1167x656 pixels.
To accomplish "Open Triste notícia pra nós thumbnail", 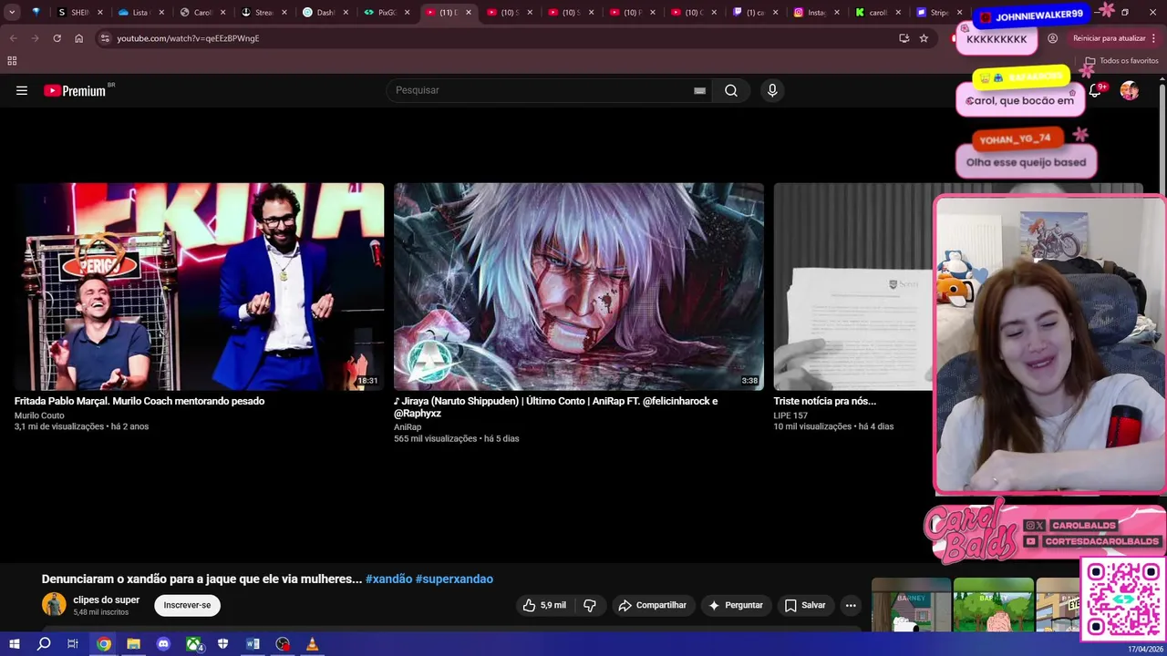I will (853, 287).
